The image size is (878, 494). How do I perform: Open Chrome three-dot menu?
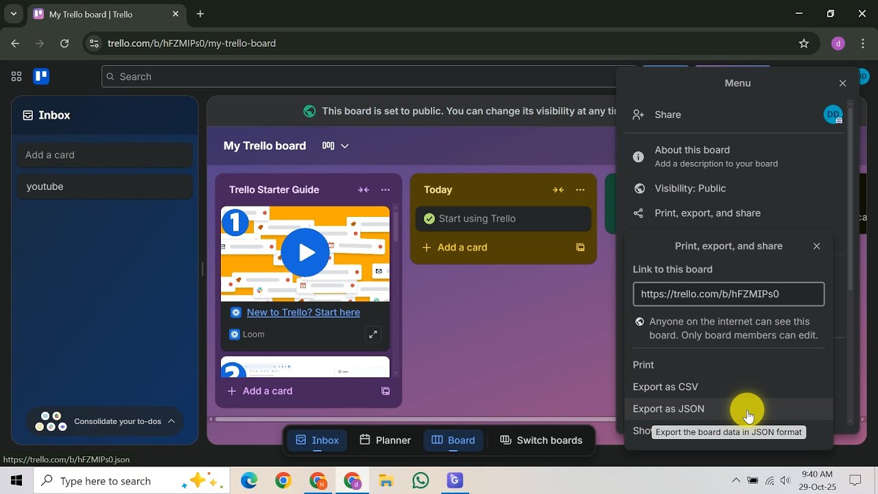pyautogui.click(x=863, y=43)
